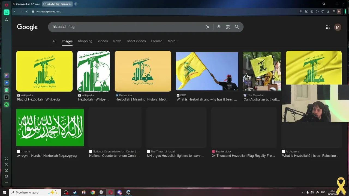349x196 pixels.
Task: Submit search with magnifier button
Action: [237, 27]
